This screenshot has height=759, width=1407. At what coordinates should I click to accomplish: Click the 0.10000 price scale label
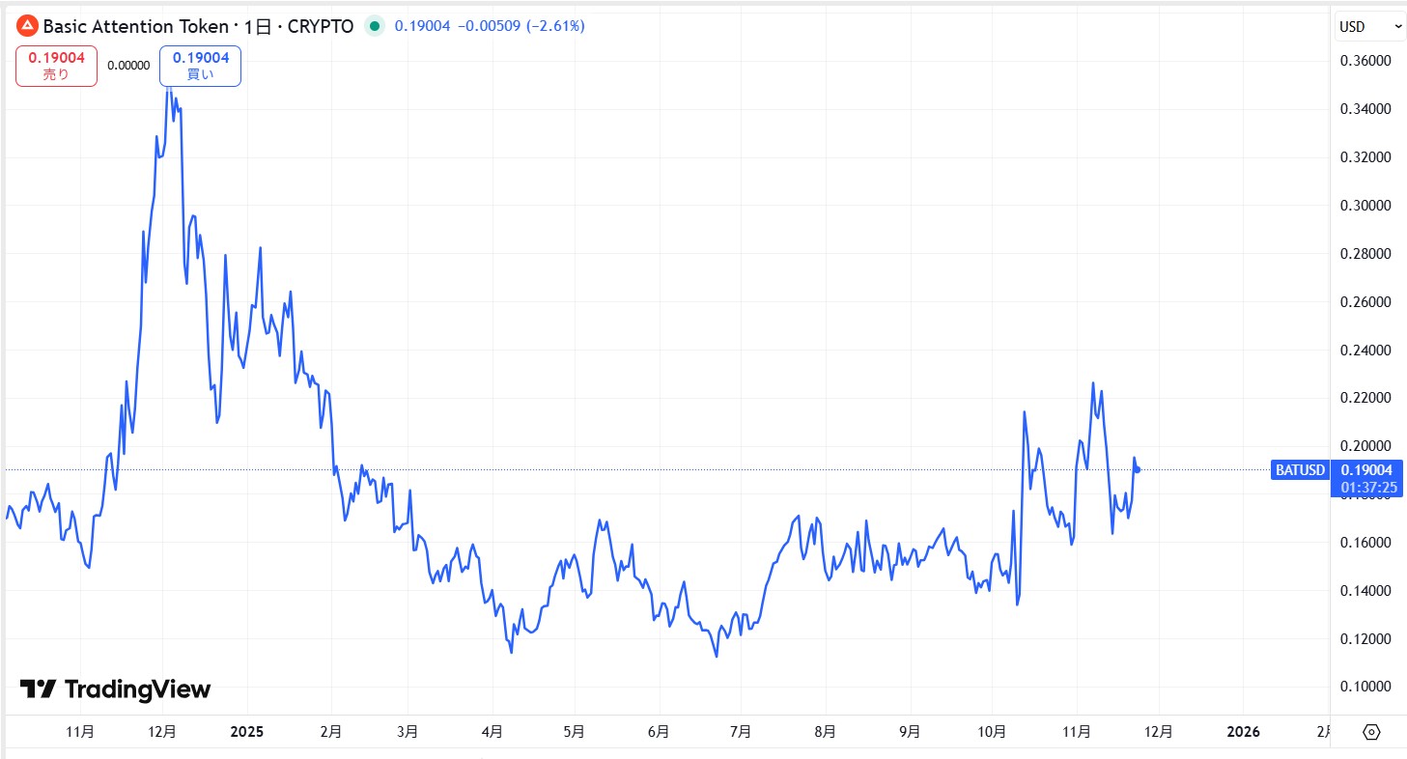coord(1365,687)
